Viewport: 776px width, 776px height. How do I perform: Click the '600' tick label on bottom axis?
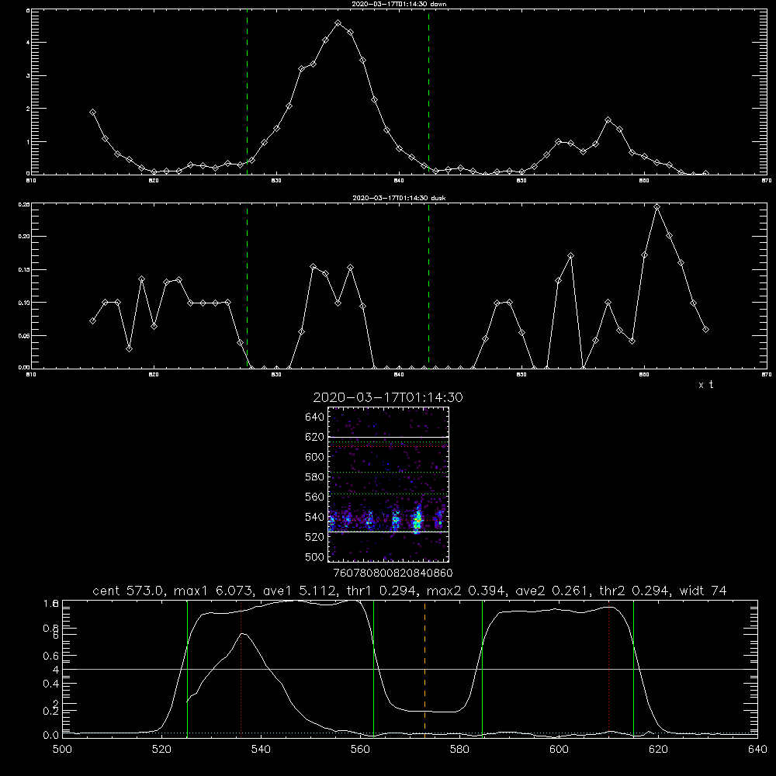click(559, 750)
